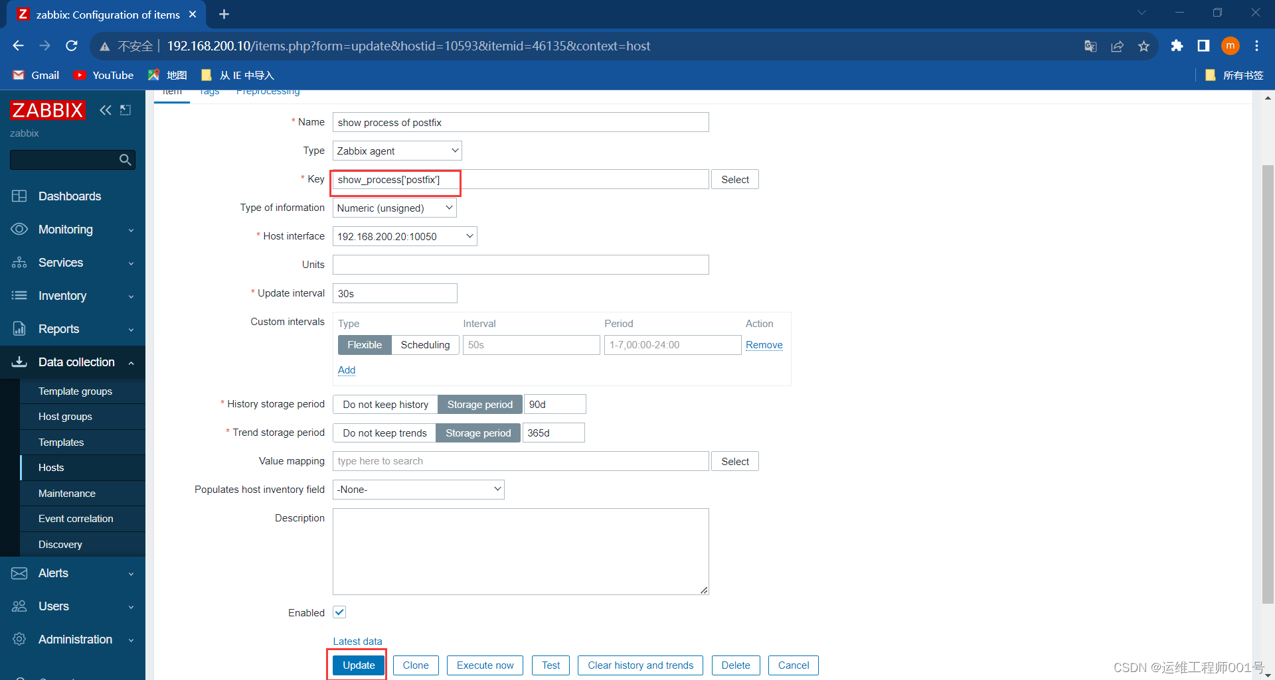
Task: Click the Inventory list icon
Action: coord(19,296)
